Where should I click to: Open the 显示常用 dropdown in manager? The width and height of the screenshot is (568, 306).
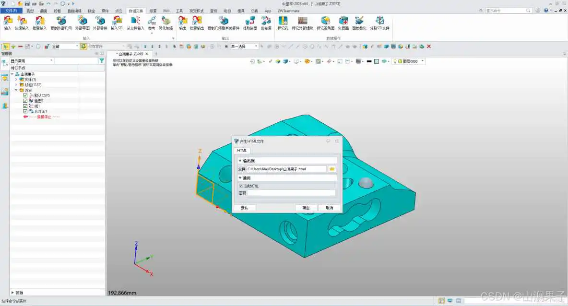point(32,61)
